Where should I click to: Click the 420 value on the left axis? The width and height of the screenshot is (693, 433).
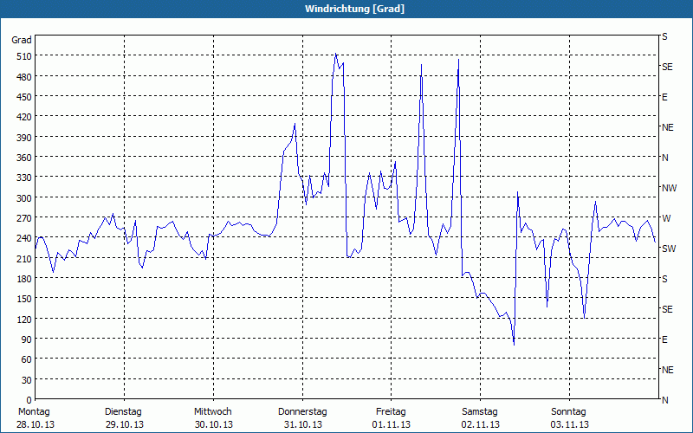point(24,117)
